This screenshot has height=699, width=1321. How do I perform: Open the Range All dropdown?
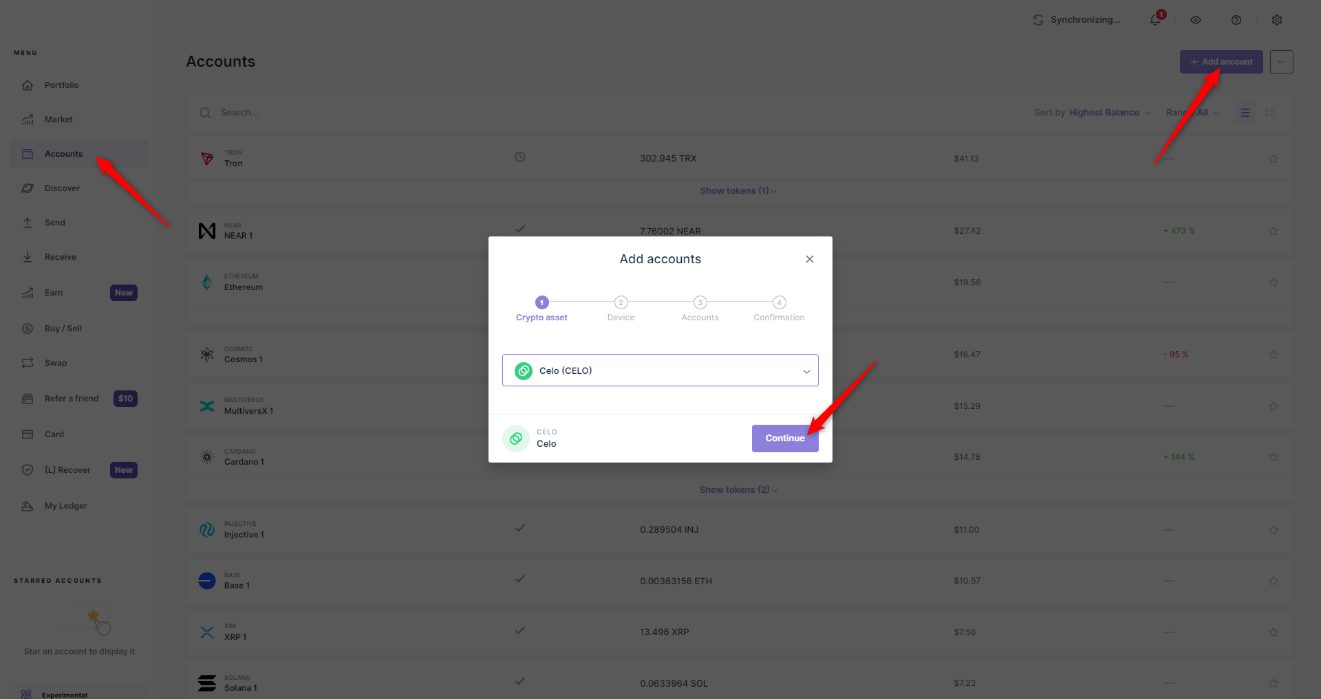tap(1193, 113)
